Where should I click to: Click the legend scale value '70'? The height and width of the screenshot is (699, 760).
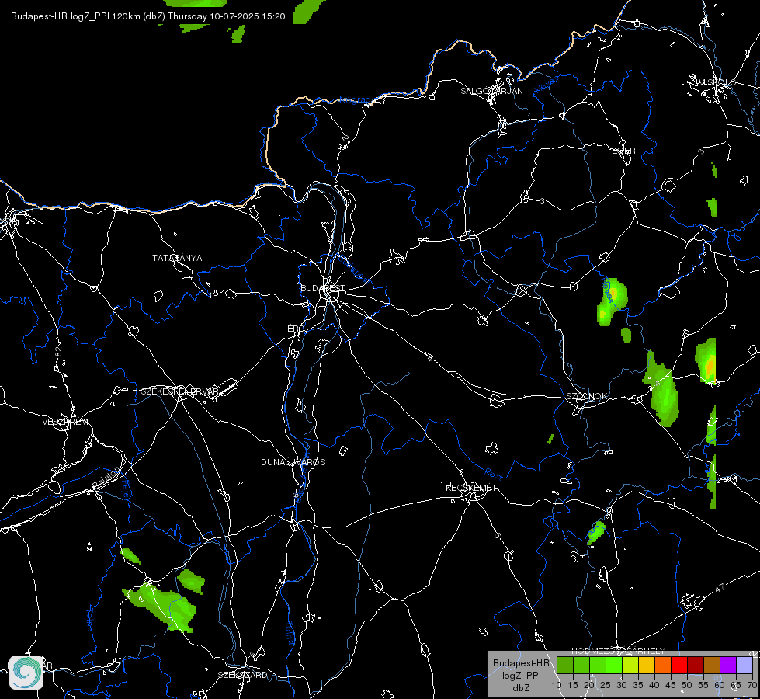(751, 686)
